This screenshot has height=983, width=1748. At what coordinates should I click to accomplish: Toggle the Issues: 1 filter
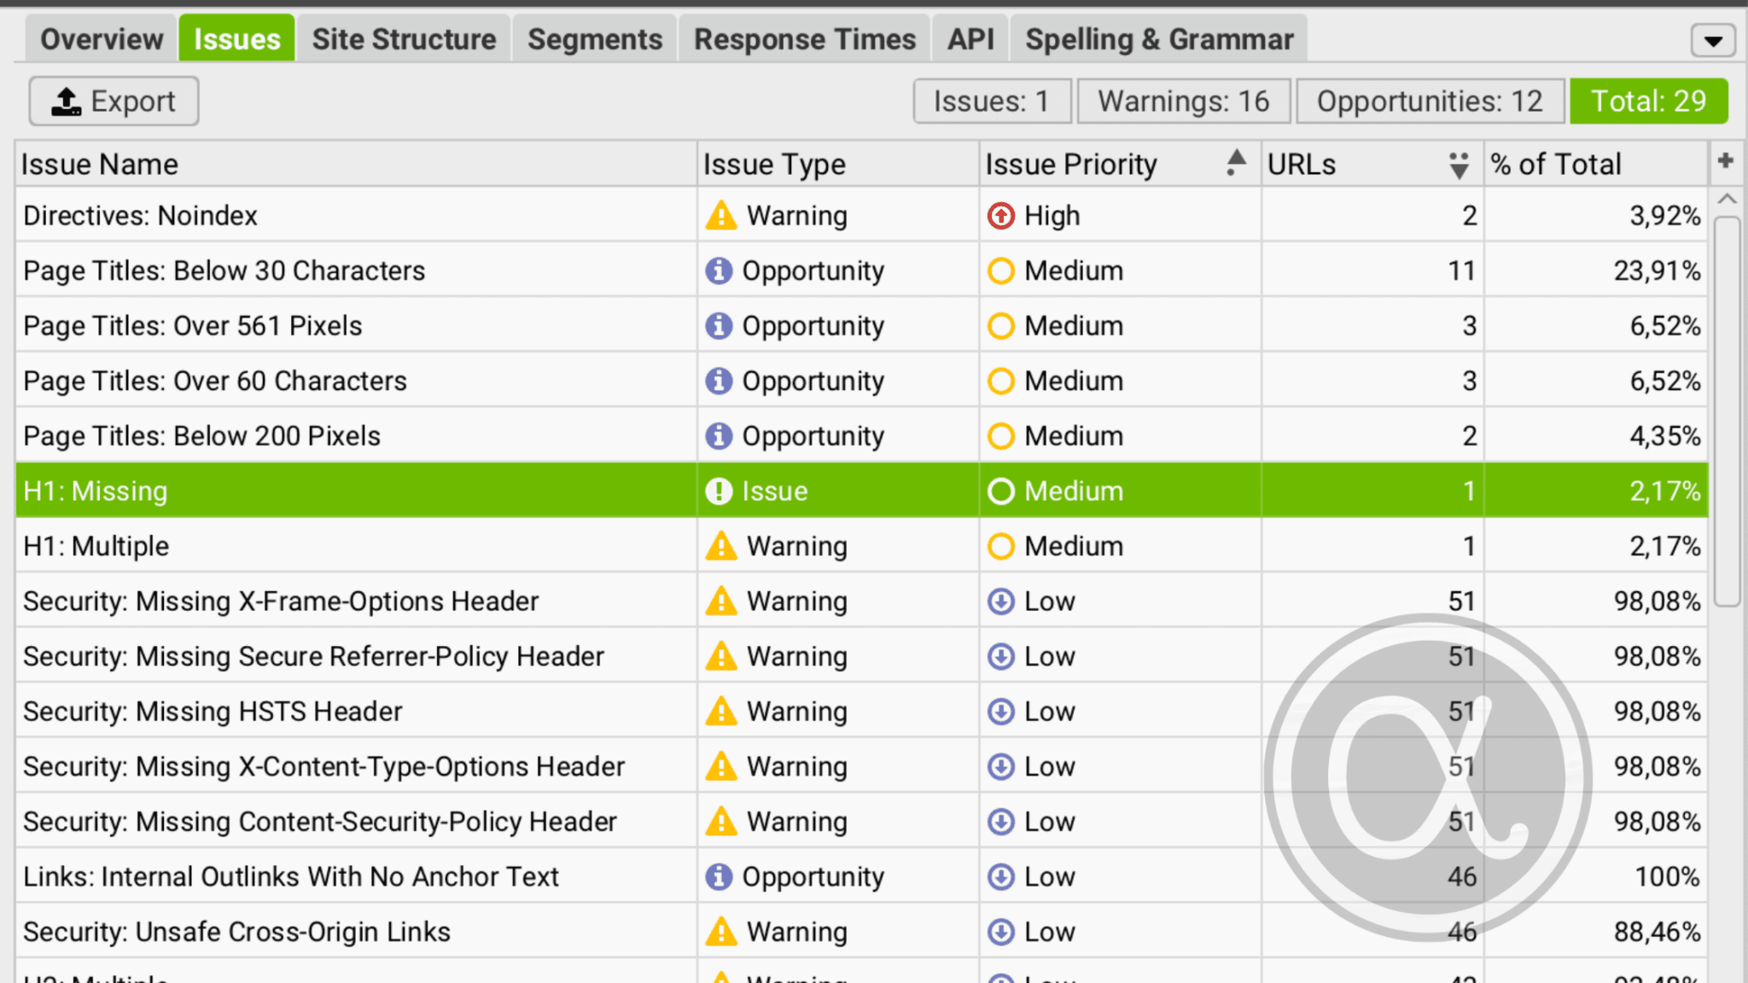tap(992, 101)
